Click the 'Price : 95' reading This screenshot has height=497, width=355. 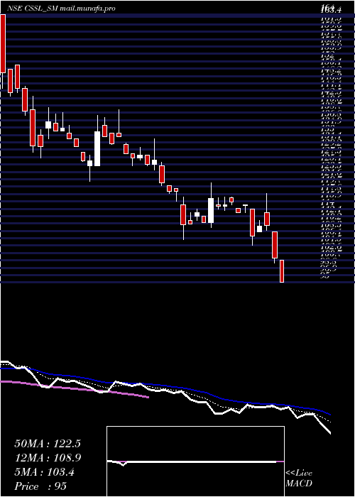tap(40, 486)
